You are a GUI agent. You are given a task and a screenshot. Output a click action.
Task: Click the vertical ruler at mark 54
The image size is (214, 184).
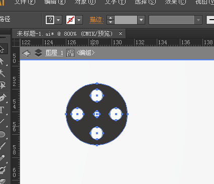15,104
